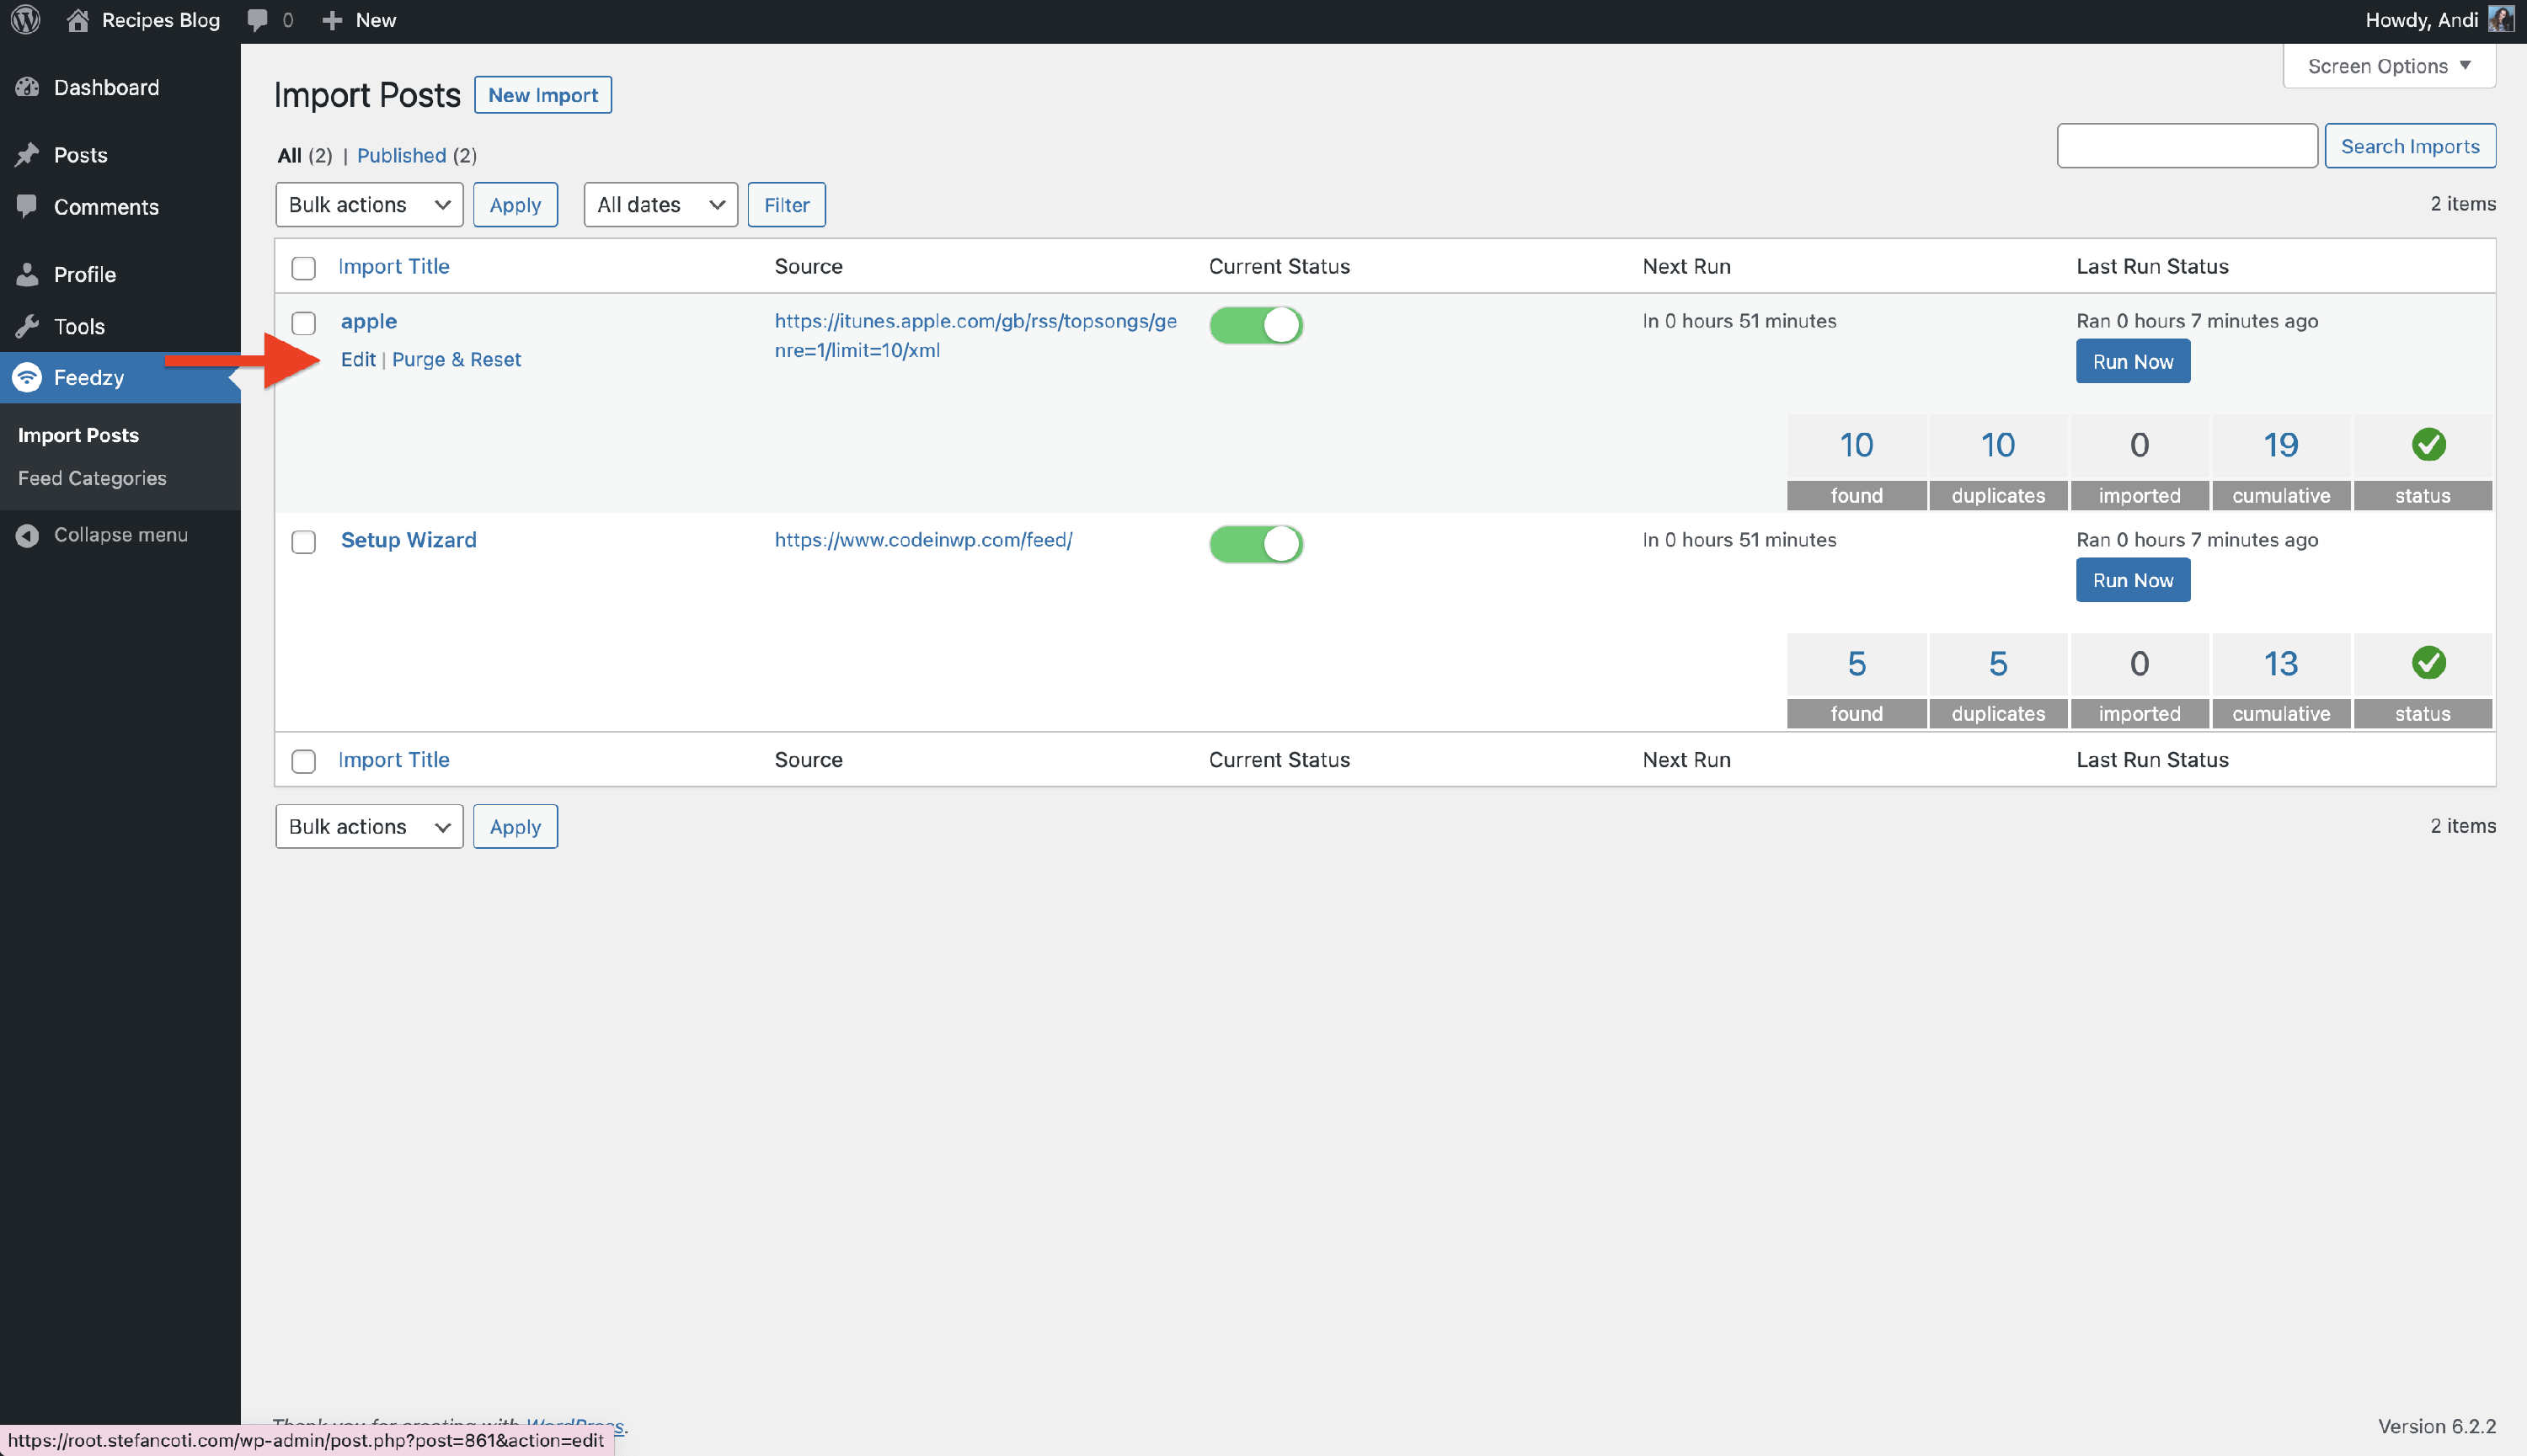The width and height of the screenshot is (2527, 1456).
Task: Open the top Bulk actions dropdown
Action: [x=368, y=205]
